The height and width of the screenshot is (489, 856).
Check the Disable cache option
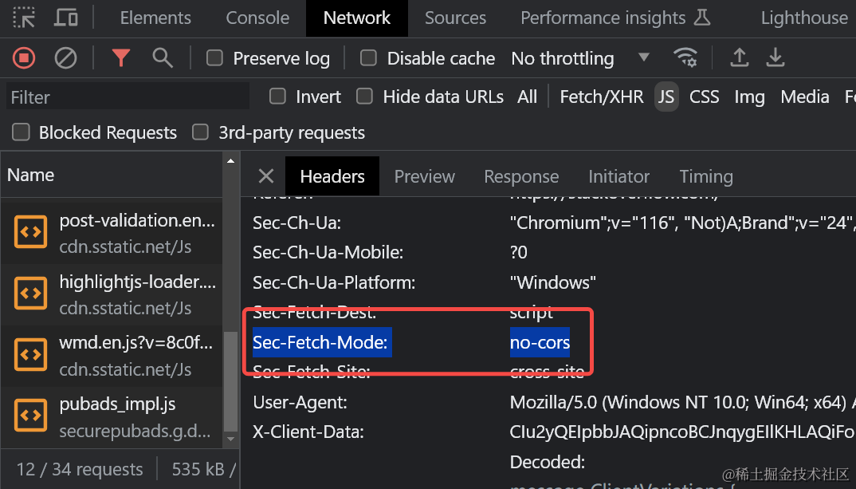(368, 57)
